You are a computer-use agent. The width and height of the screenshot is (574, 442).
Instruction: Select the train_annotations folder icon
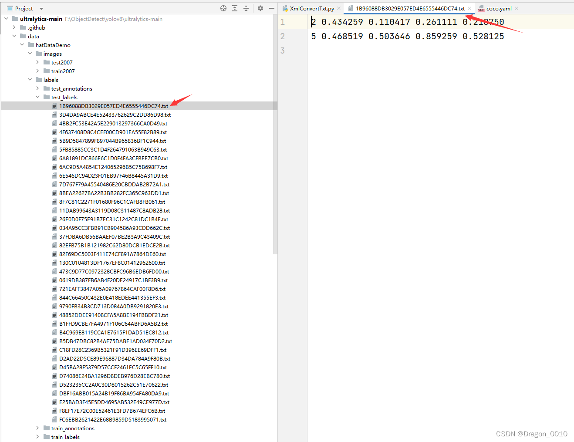(x=47, y=428)
